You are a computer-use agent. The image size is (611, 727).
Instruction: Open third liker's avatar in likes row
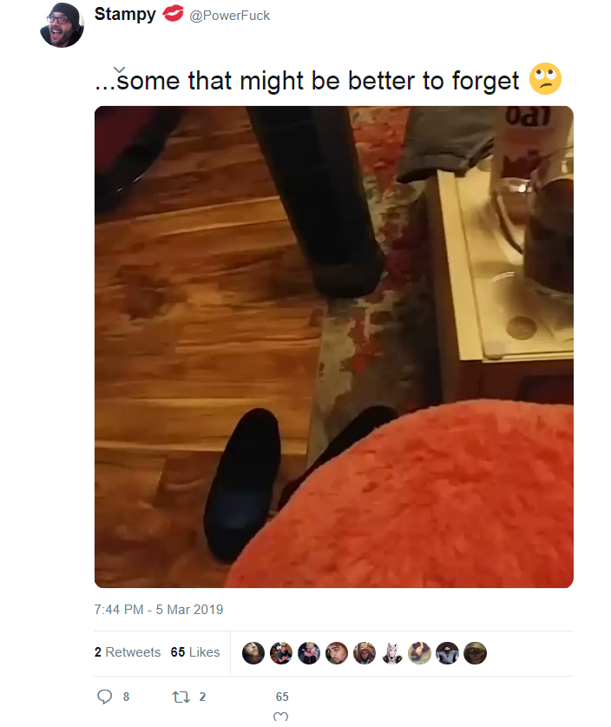[x=309, y=653]
